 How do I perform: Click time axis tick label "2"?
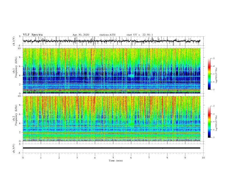pyautogui.click(x=59, y=158)
